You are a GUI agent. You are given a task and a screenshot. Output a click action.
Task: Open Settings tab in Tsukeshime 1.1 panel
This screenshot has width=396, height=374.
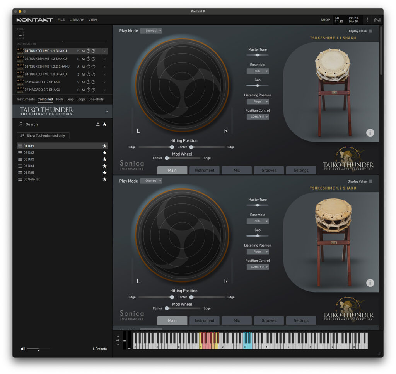click(x=301, y=170)
